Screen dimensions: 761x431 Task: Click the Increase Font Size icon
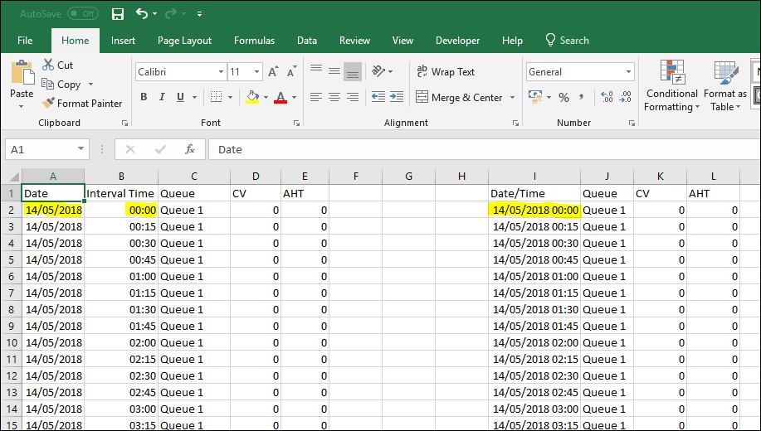click(x=273, y=72)
